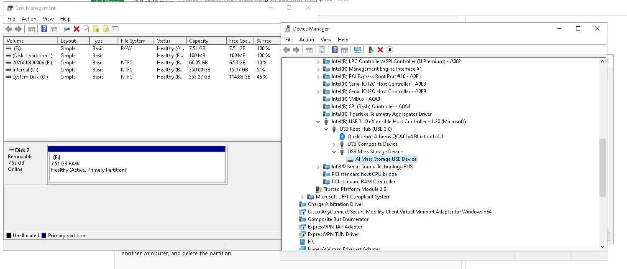Collapse the USB Root Hub (USB 3.0) node
This screenshot has height=269, width=627.
coord(326,129)
